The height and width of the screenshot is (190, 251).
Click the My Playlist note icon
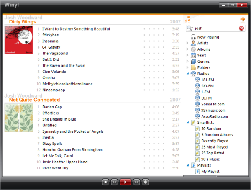click(x=197, y=172)
